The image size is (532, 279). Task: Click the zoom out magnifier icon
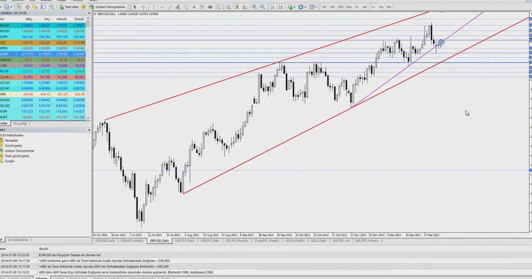pyautogui.click(x=262, y=7)
